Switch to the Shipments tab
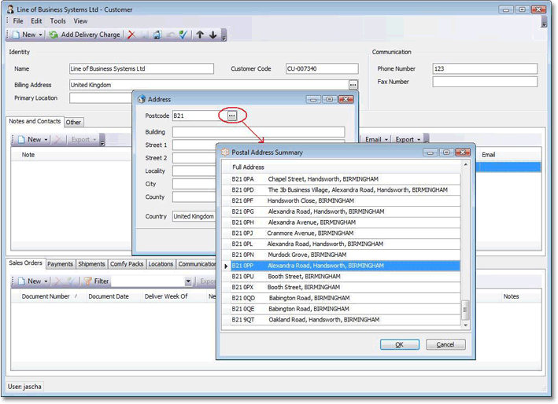558x404 pixels. coord(92,264)
